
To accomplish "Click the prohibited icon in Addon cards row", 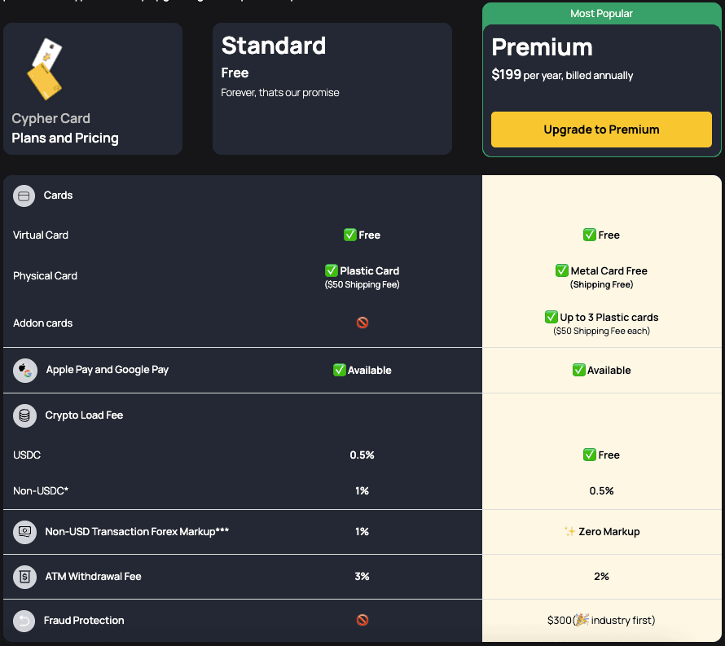I will click(362, 323).
